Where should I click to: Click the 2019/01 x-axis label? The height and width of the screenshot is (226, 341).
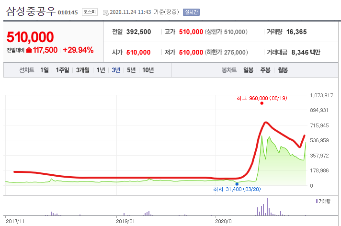tap(125, 221)
